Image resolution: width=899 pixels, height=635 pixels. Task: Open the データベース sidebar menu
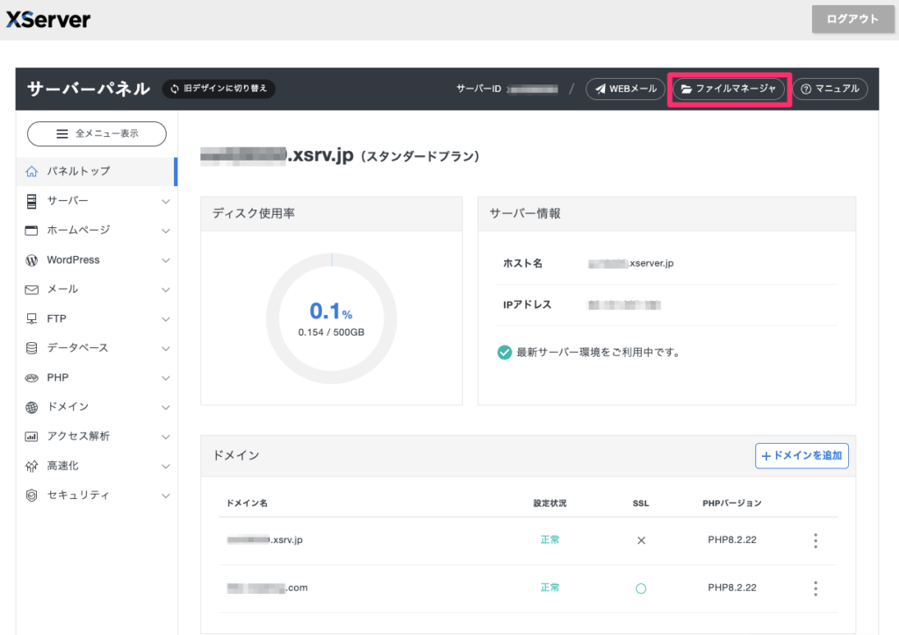tap(97, 348)
